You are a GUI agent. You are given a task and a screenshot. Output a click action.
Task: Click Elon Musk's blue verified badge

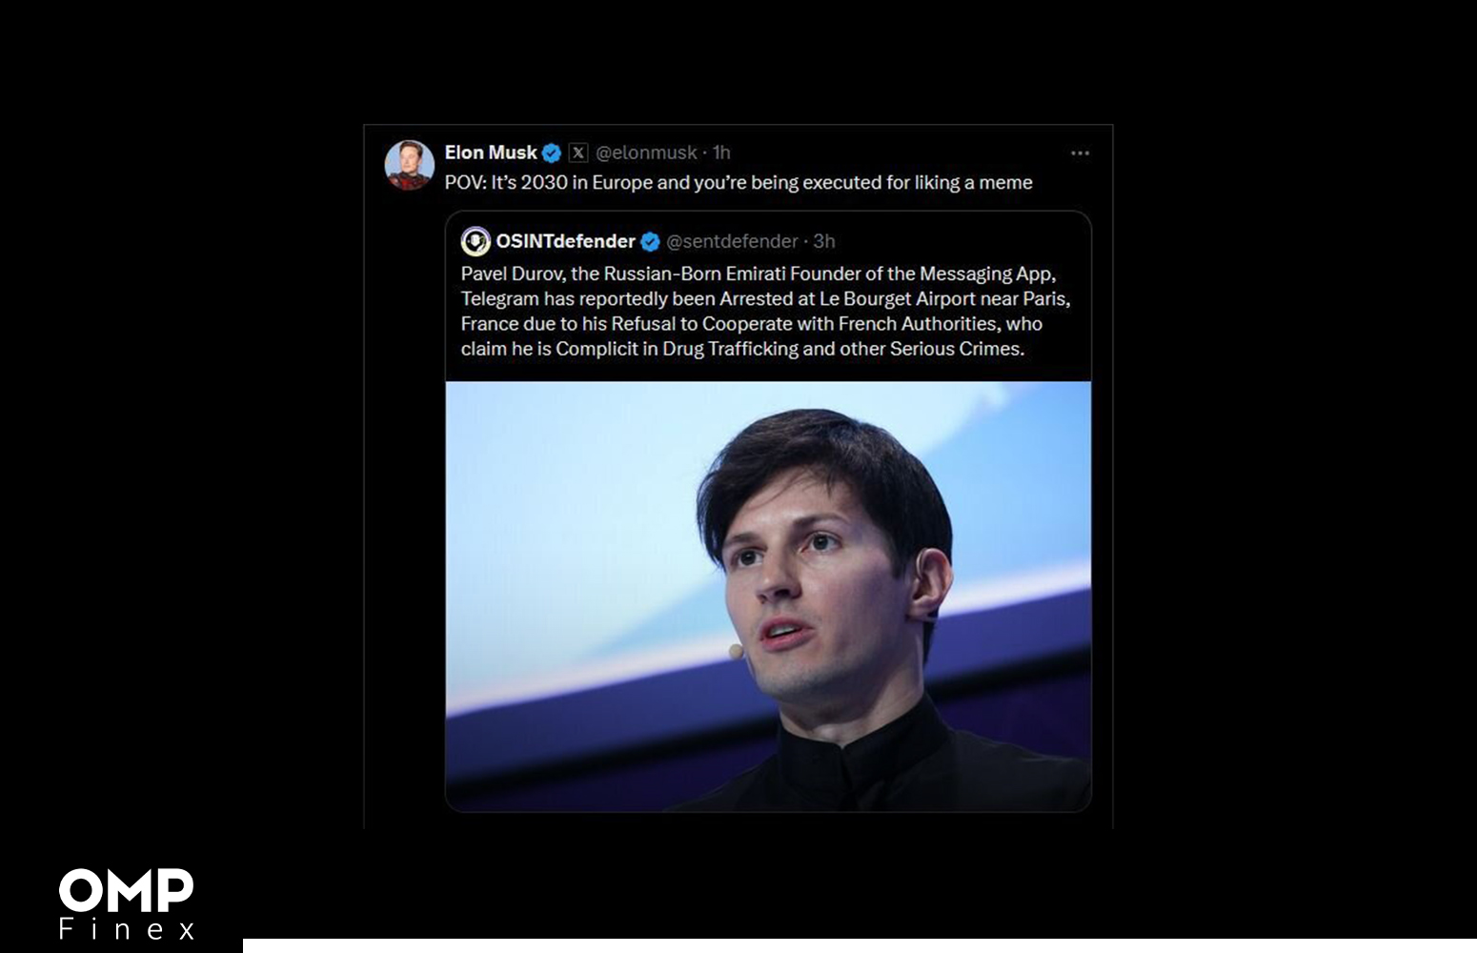(552, 152)
